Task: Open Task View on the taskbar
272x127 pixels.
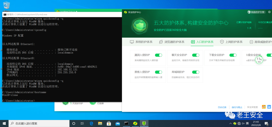Action: [82, 123]
